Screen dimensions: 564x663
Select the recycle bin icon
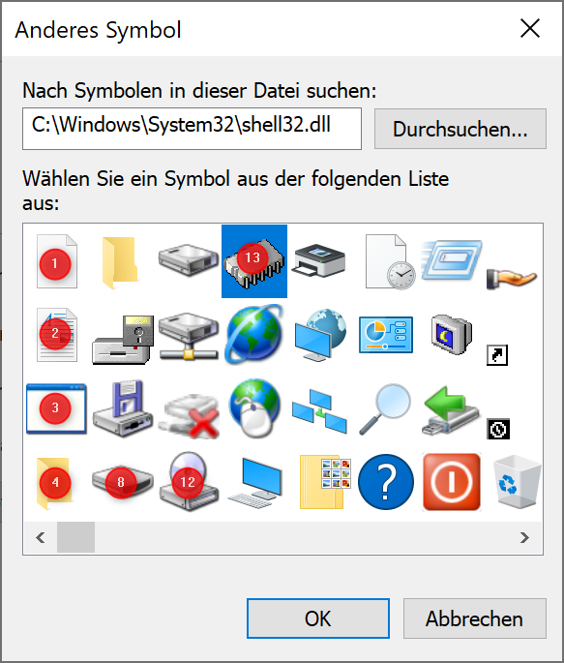(518, 481)
